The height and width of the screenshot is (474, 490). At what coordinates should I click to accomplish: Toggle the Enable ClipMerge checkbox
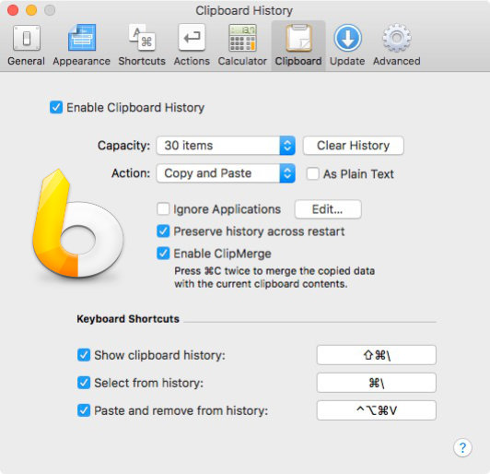pyautogui.click(x=163, y=254)
